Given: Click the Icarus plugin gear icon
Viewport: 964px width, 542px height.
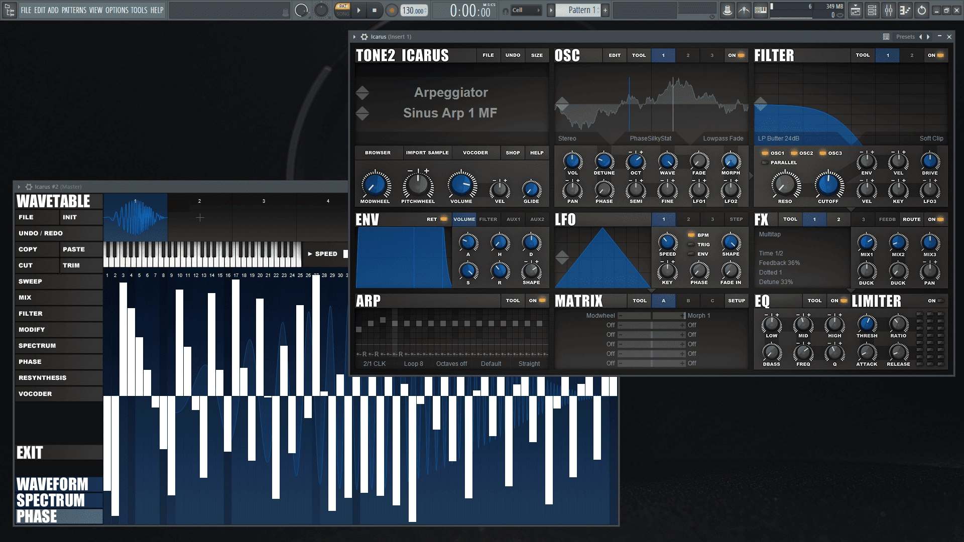Looking at the screenshot, I should (x=365, y=37).
